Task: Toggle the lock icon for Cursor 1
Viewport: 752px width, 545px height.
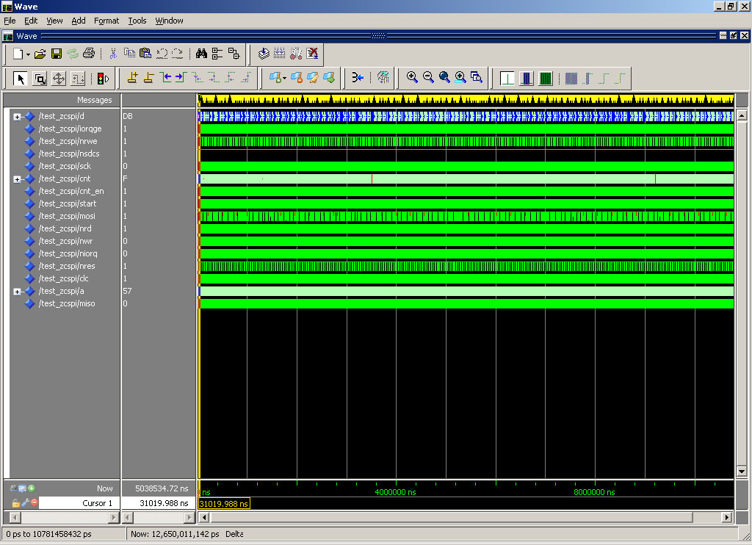Action: tap(15, 503)
